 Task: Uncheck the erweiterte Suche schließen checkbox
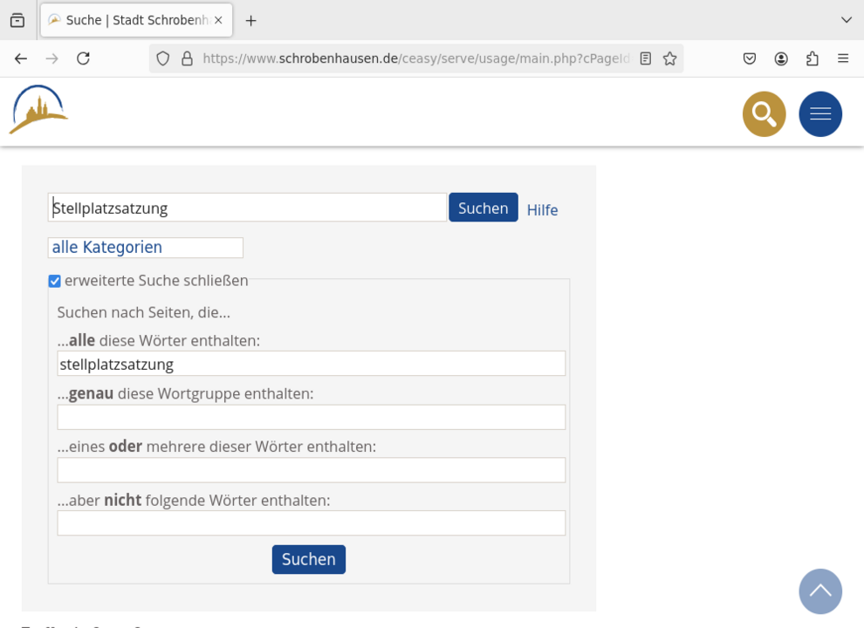pyautogui.click(x=54, y=281)
